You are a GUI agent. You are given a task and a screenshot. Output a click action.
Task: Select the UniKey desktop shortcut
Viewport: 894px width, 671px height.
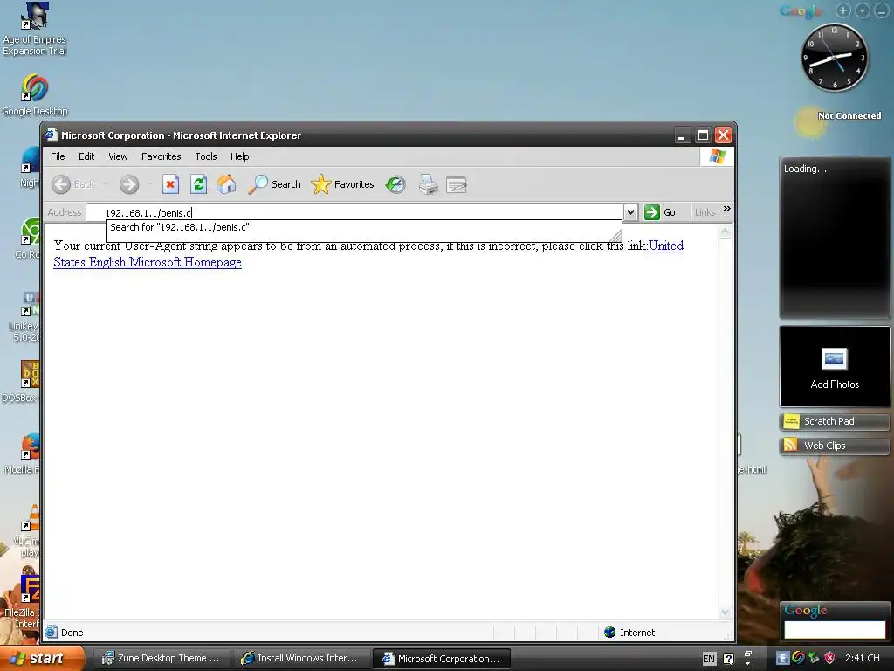pyautogui.click(x=23, y=316)
